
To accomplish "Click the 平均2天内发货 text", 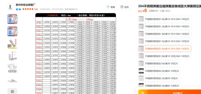I will (x=58, y=9).
